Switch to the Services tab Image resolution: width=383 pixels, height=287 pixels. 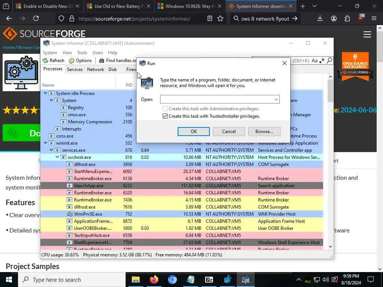point(75,69)
